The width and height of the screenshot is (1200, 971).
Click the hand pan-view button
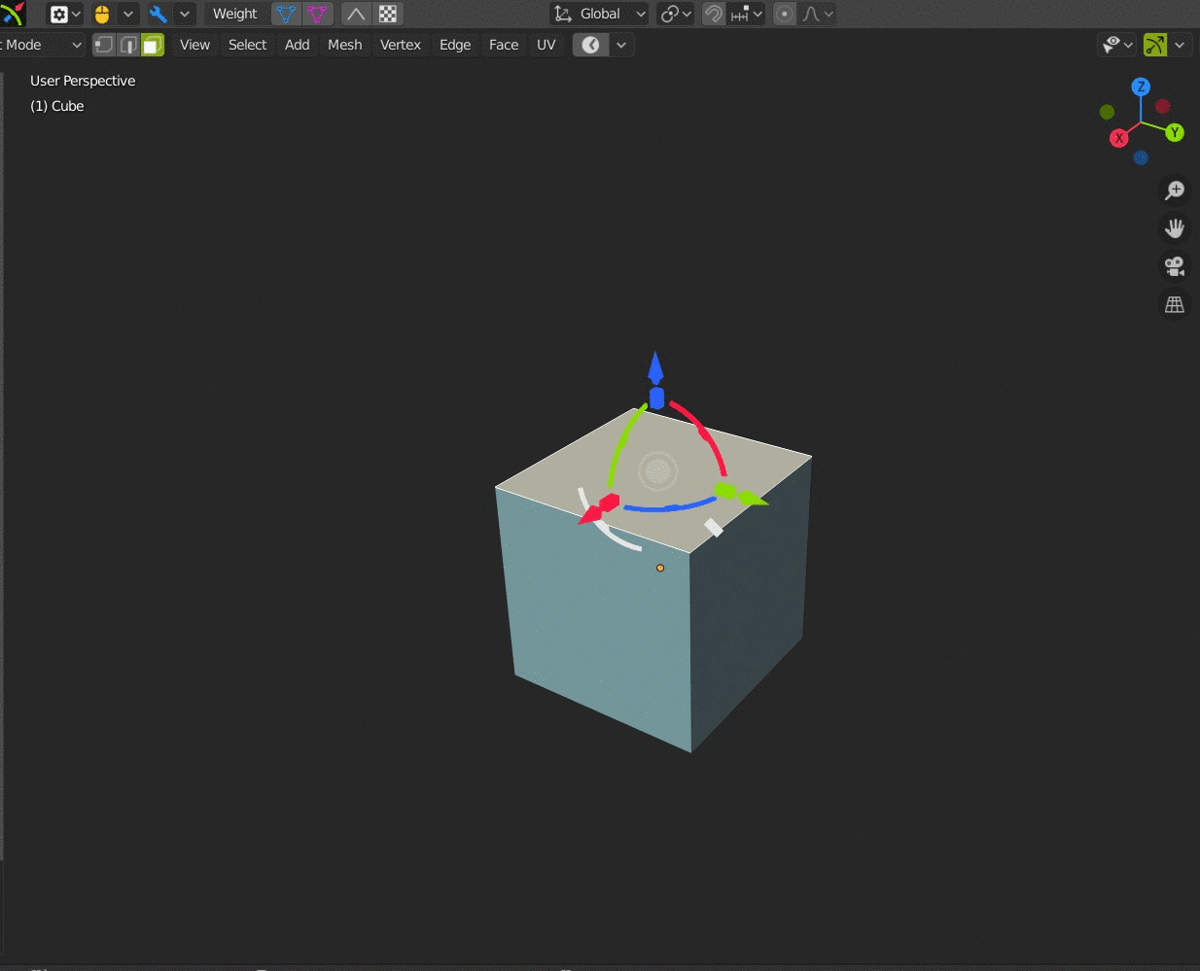1175,228
